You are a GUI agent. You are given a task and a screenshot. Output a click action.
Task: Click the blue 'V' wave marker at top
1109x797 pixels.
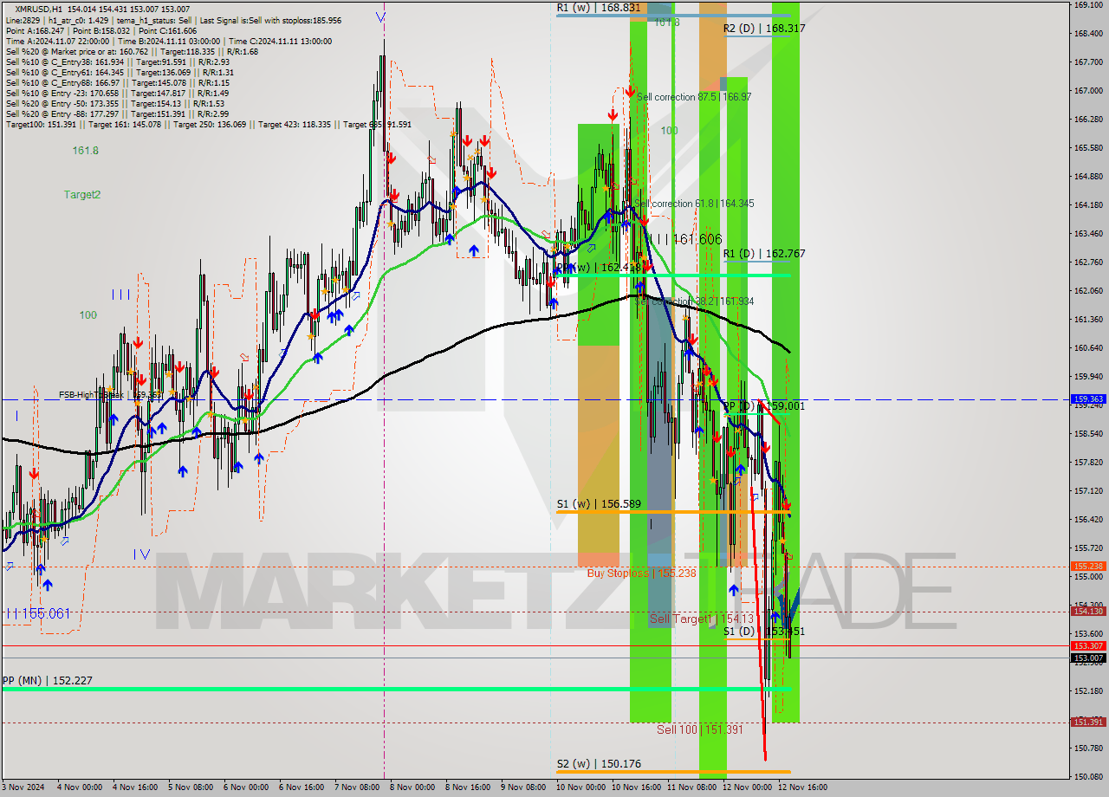[x=381, y=17]
